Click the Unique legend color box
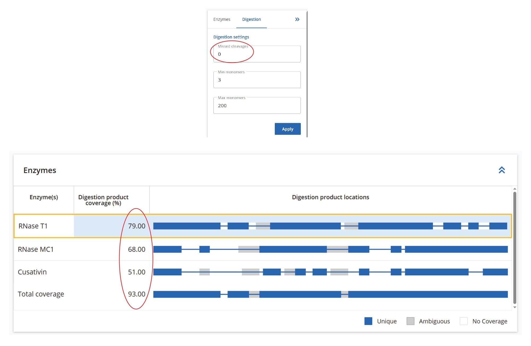Image resolution: width=531 pixels, height=346 pixels. tap(369, 321)
